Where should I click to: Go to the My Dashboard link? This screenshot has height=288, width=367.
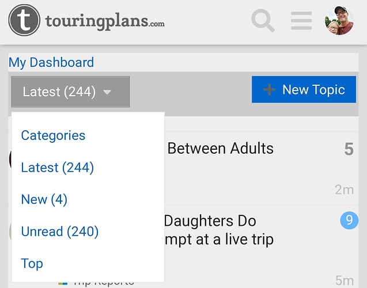coord(51,62)
